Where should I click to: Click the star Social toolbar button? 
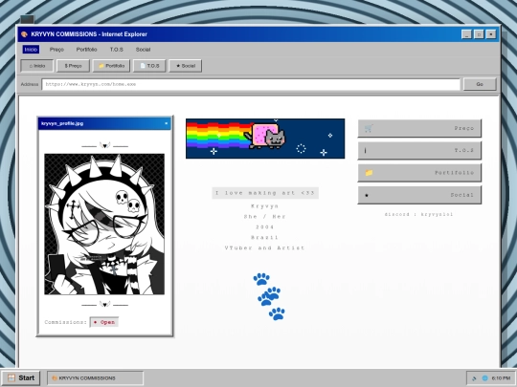coord(186,66)
